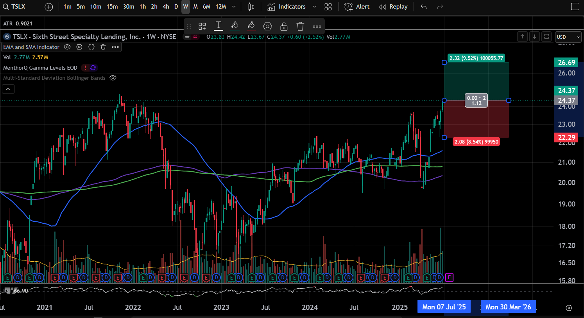Screen dimensions: 584x318
Task: Click the pane move up arrow
Action: click(x=522, y=36)
